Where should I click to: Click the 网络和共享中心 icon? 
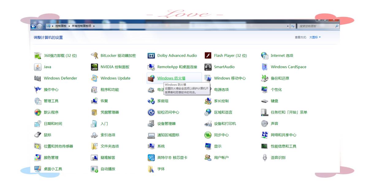point(264,135)
